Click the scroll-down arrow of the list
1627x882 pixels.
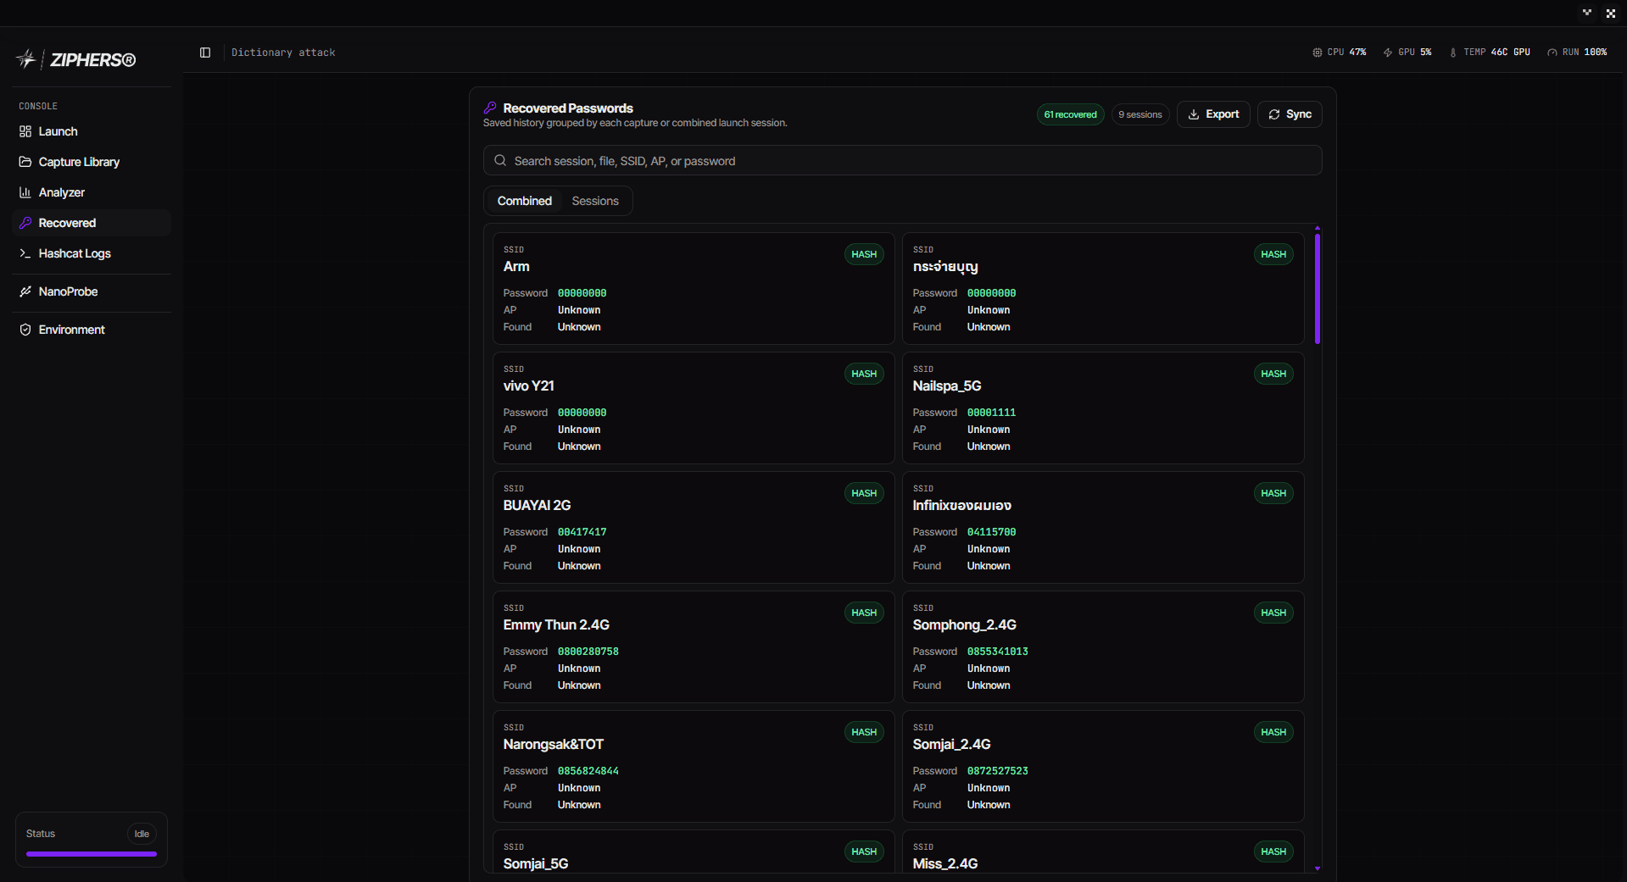click(x=1318, y=868)
